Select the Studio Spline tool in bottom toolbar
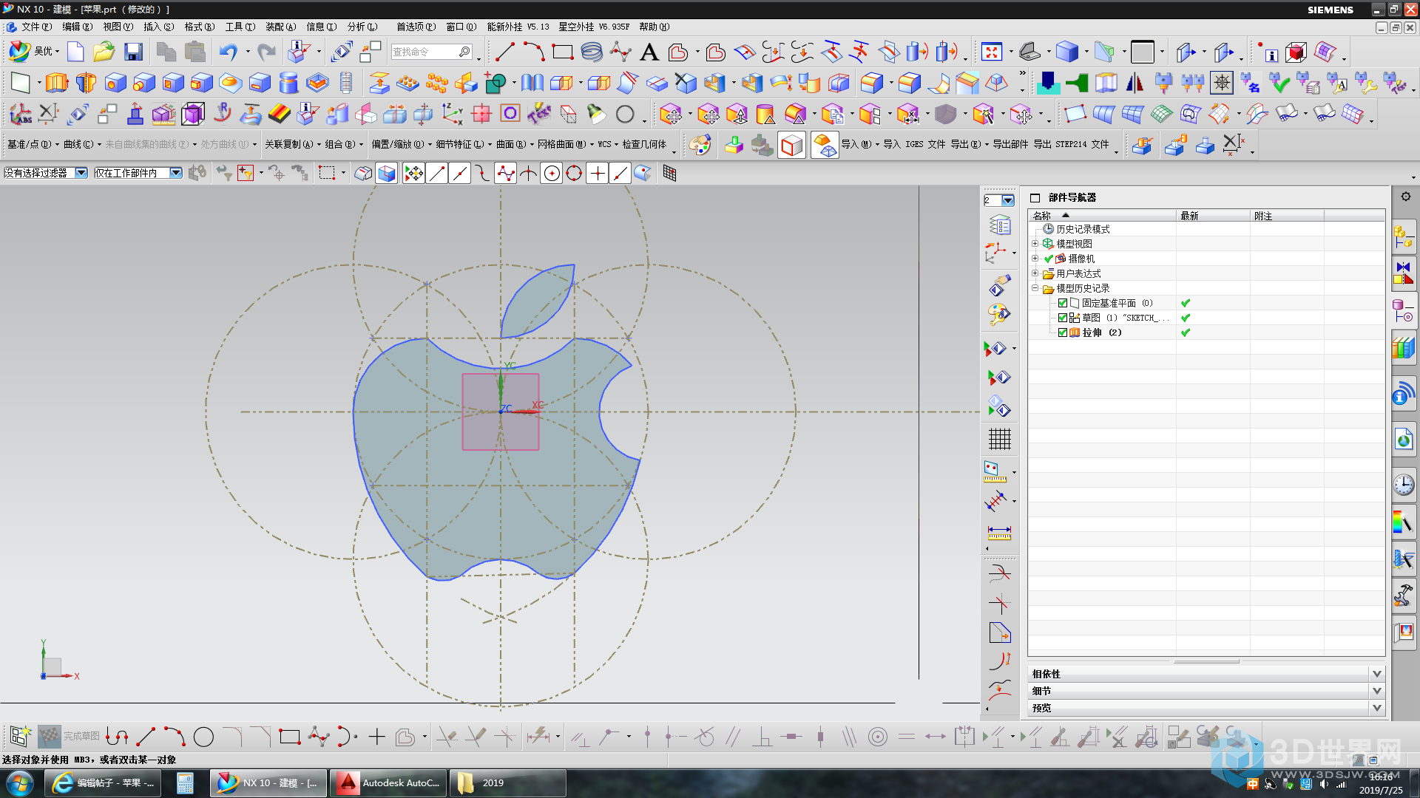The width and height of the screenshot is (1420, 798). pyautogui.click(x=319, y=736)
